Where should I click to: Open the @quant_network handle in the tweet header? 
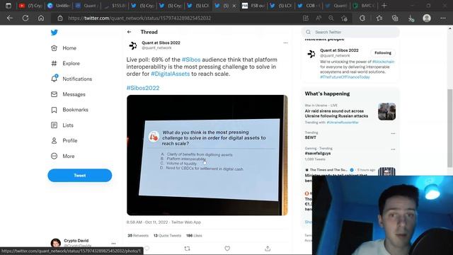coord(156,48)
